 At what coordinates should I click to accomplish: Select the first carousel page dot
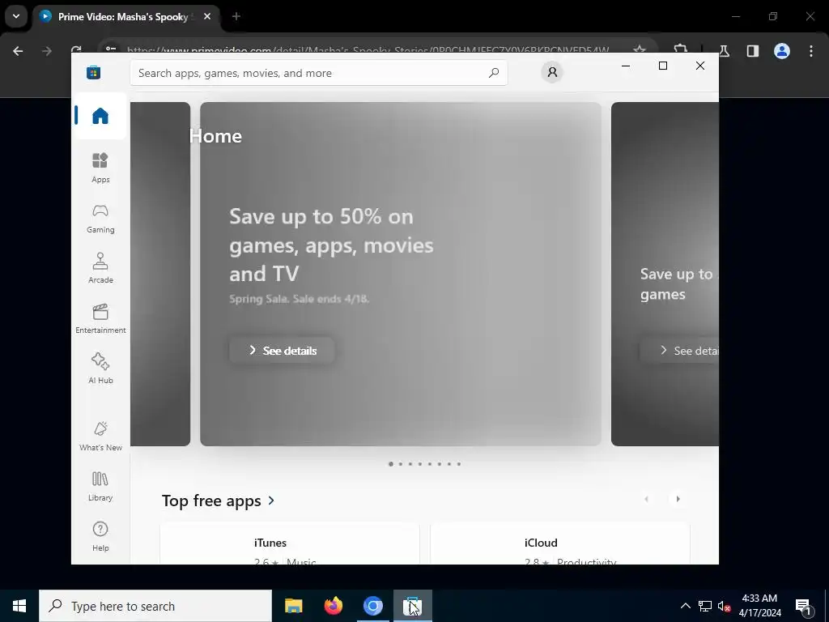[x=391, y=464]
